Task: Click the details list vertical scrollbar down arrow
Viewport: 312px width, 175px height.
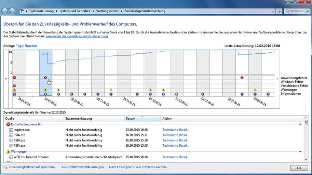Action: 306,160
